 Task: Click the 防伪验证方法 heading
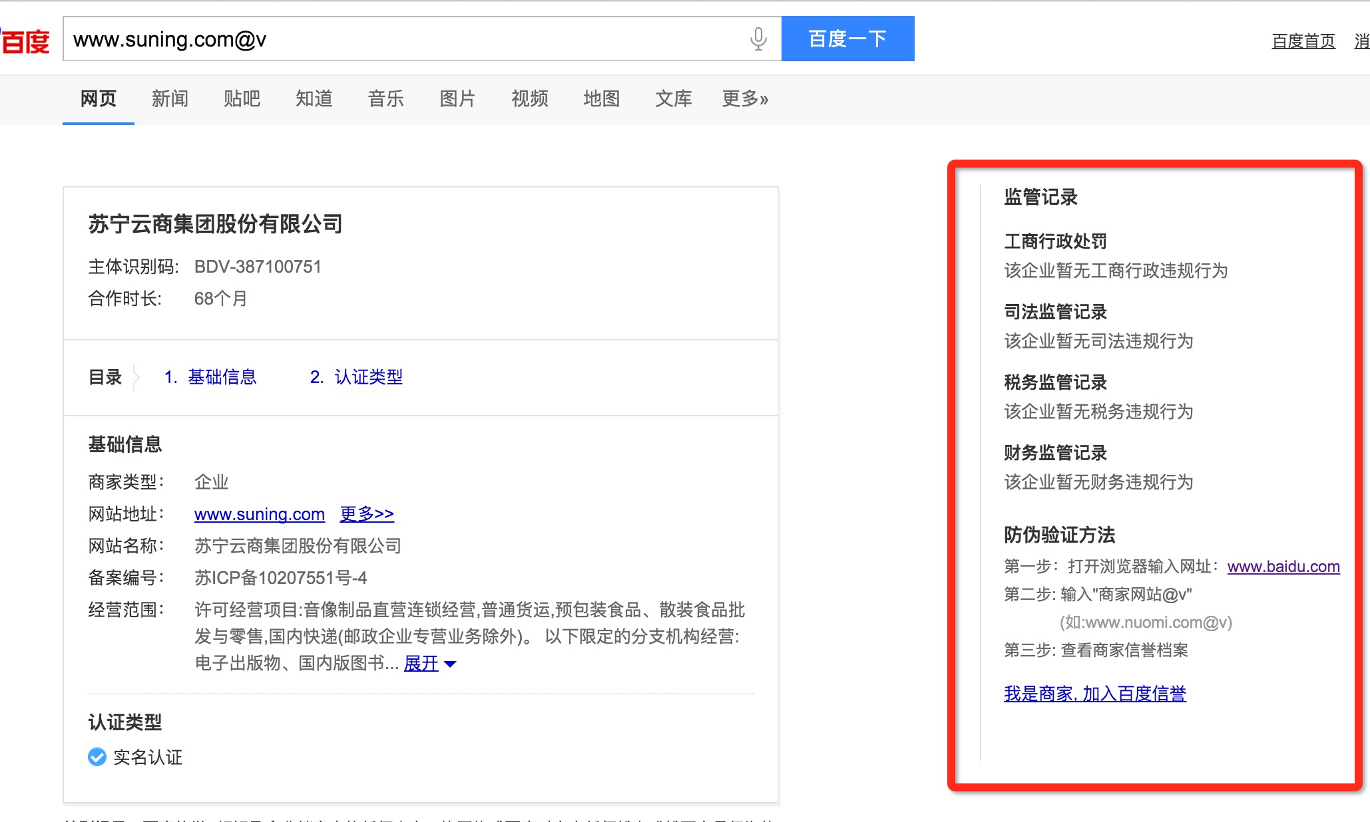(1059, 535)
